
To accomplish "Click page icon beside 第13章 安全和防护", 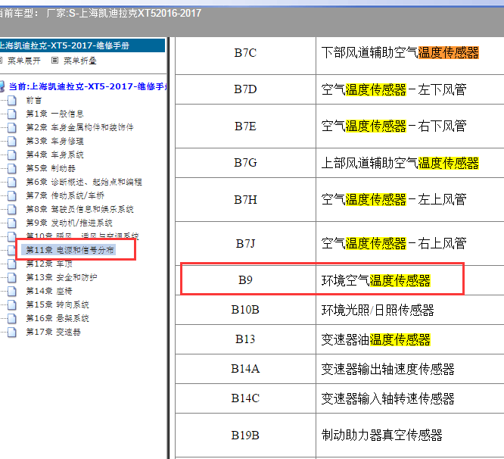I will click(12, 277).
